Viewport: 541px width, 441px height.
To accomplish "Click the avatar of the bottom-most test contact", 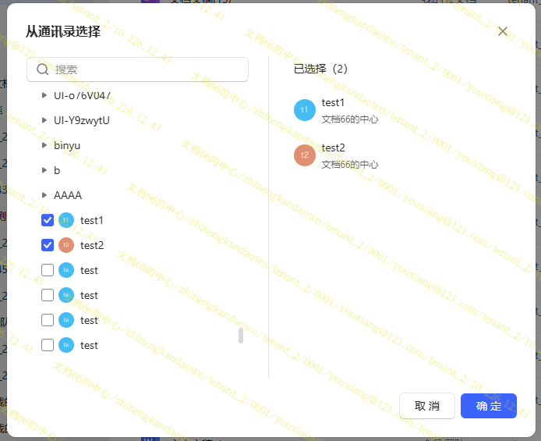I will (66, 345).
